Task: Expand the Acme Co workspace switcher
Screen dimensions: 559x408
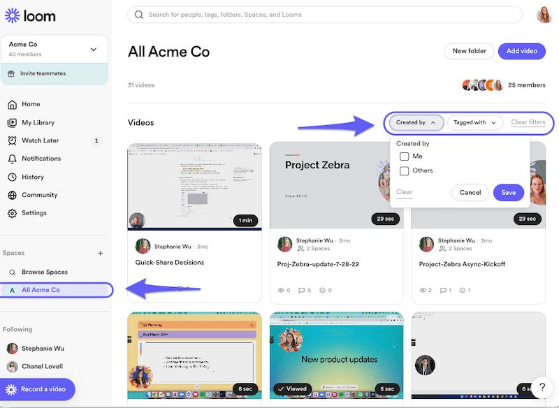Action: tap(94, 50)
